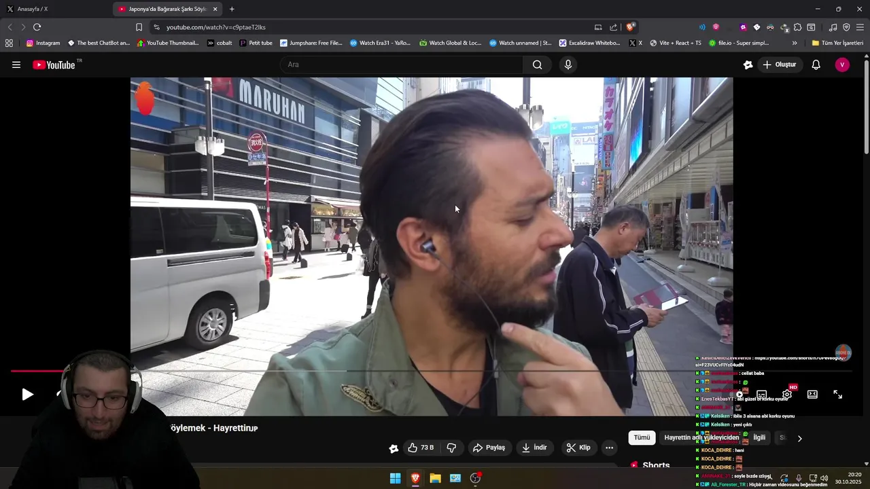The width and height of the screenshot is (870, 489).
Task: Enter fullscreen mode
Action: (x=838, y=394)
